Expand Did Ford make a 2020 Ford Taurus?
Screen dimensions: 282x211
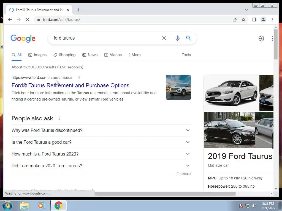click(101, 166)
